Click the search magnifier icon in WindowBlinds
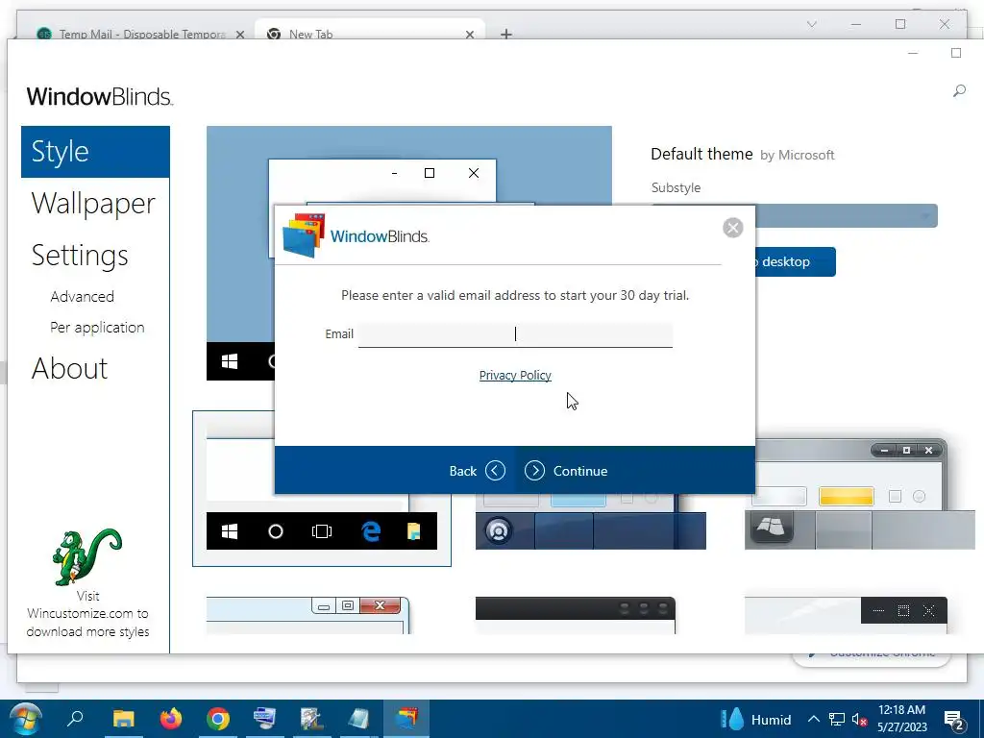The width and height of the screenshot is (984, 738). (959, 91)
